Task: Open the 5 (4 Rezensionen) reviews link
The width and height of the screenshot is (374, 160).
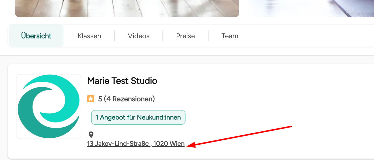Action: [126, 99]
